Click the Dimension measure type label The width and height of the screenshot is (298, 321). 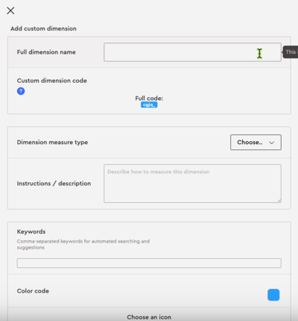pos(52,143)
